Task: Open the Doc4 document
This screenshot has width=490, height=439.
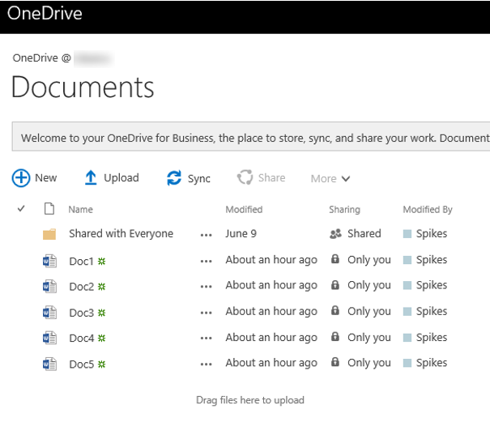Action: coord(81,338)
